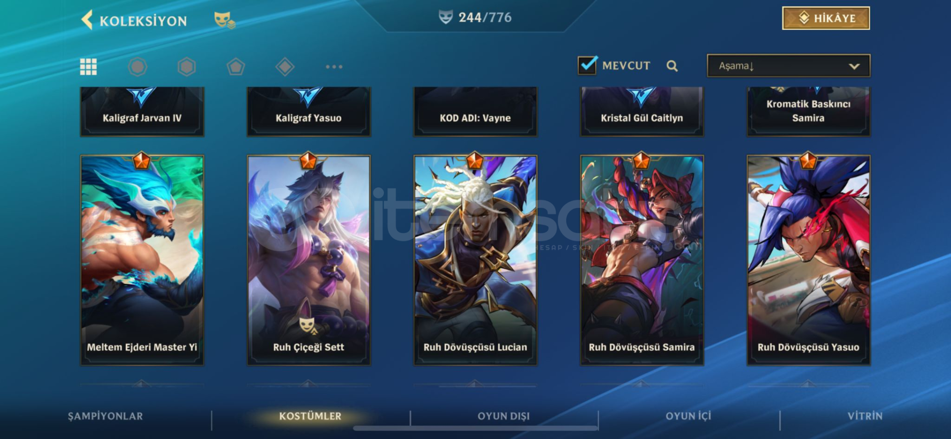Switch to the ŞAMPİYONLAR tab

coord(106,416)
